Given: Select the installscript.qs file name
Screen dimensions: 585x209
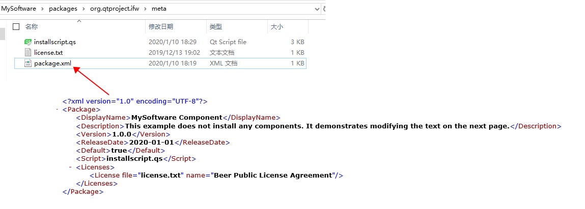Looking at the screenshot, I should [55, 42].
